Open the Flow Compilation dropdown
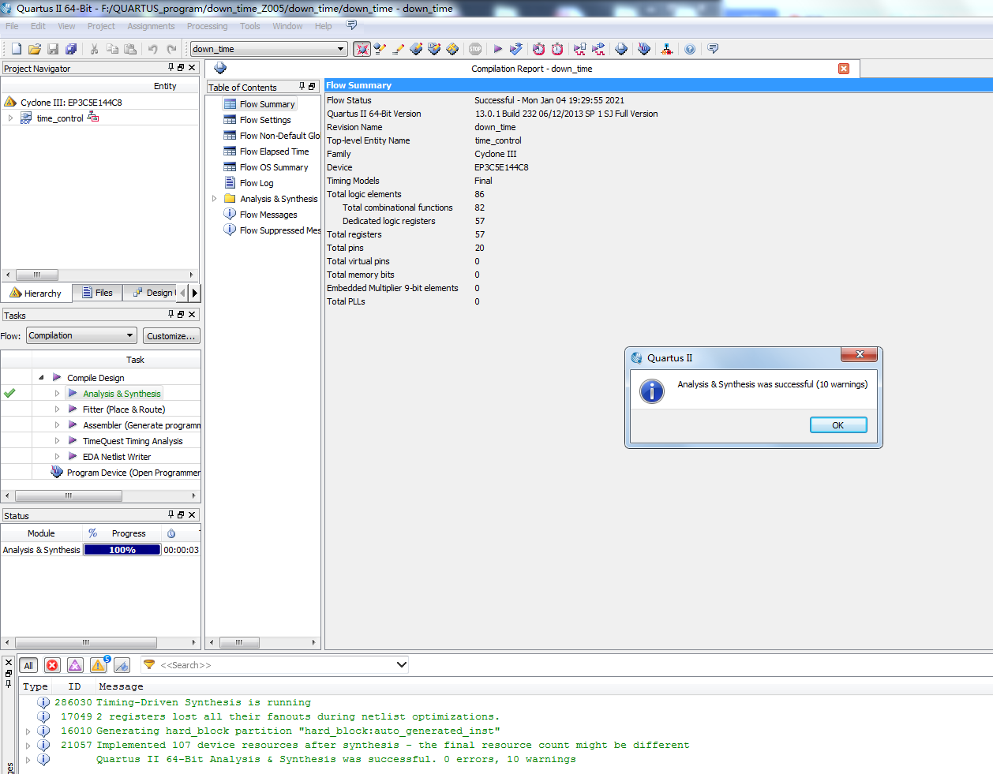 point(81,336)
